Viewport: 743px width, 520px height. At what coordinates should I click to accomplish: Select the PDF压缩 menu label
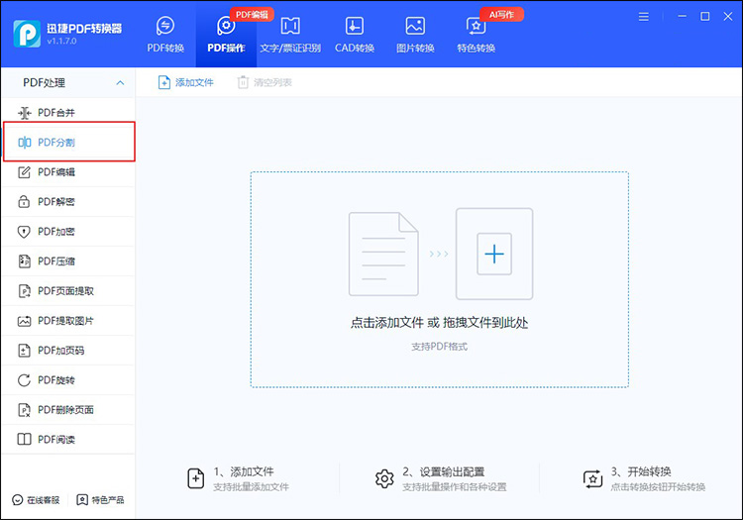56,260
